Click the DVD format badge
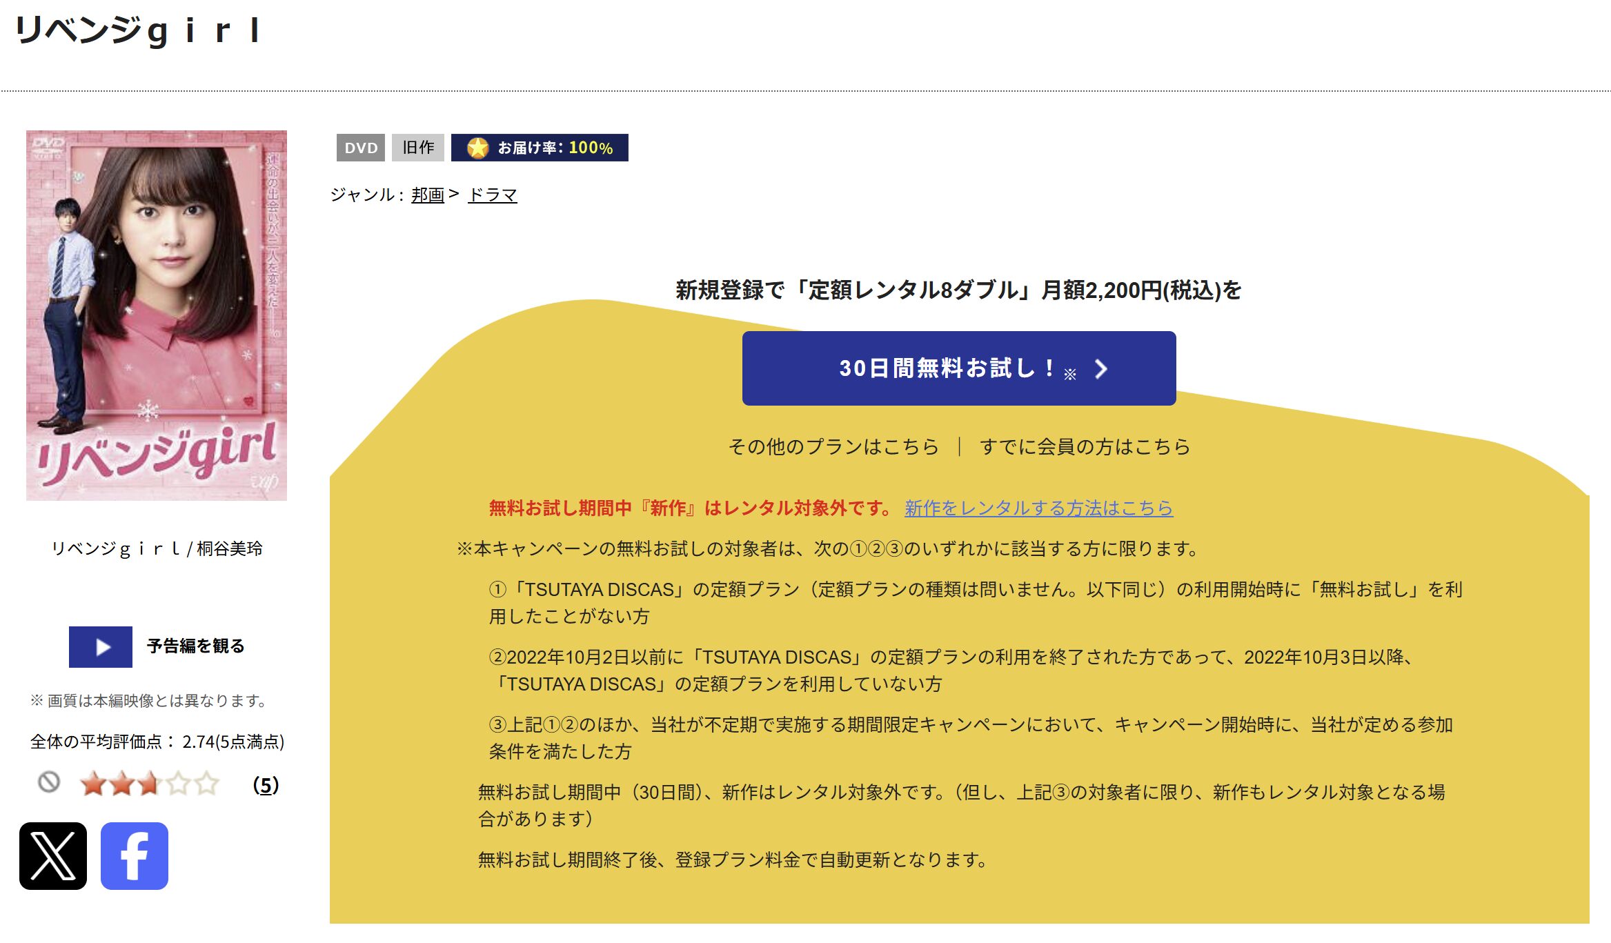1611x943 pixels. (x=361, y=148)
